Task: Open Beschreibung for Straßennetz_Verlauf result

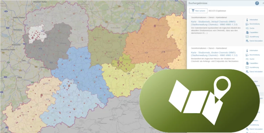Action: pos(252,24)
